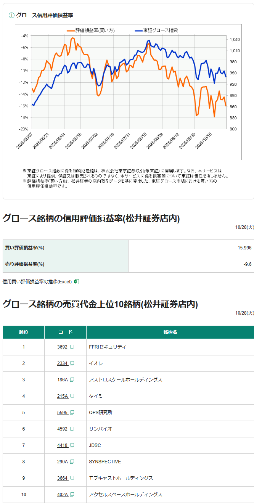Click the info icon beside グロース信用評価損益率
Viewport: 254px width, 503px height.
[11, 15]
